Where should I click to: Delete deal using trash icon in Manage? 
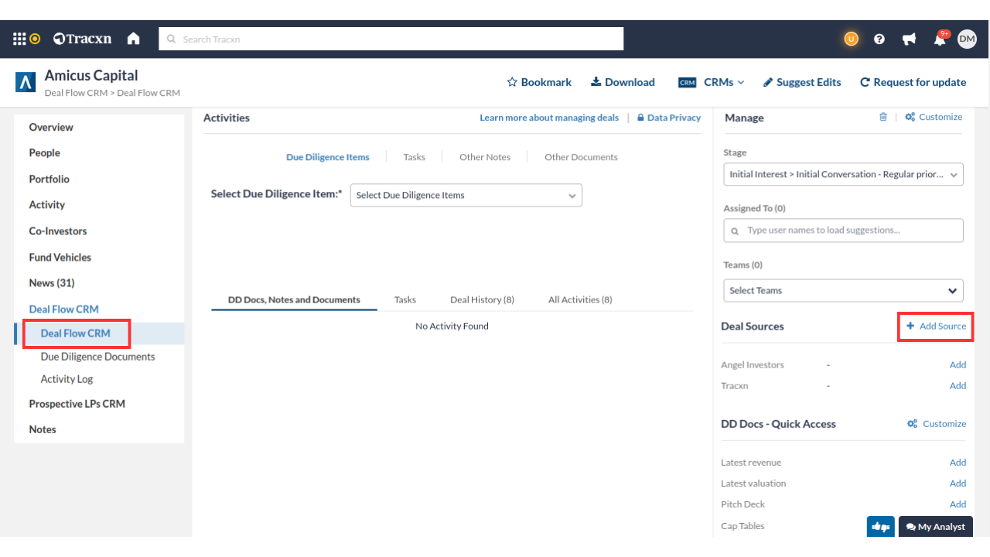tap(883, 117)
